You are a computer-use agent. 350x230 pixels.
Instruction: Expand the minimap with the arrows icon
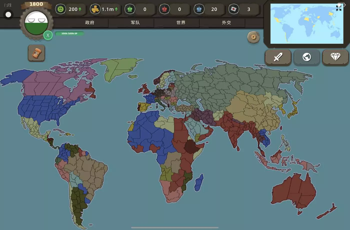pos(339,8)
